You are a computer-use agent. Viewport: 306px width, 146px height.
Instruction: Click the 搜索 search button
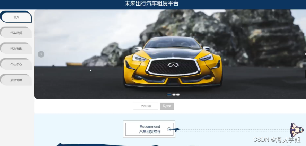pyautogui.click(x=167, y=106)
